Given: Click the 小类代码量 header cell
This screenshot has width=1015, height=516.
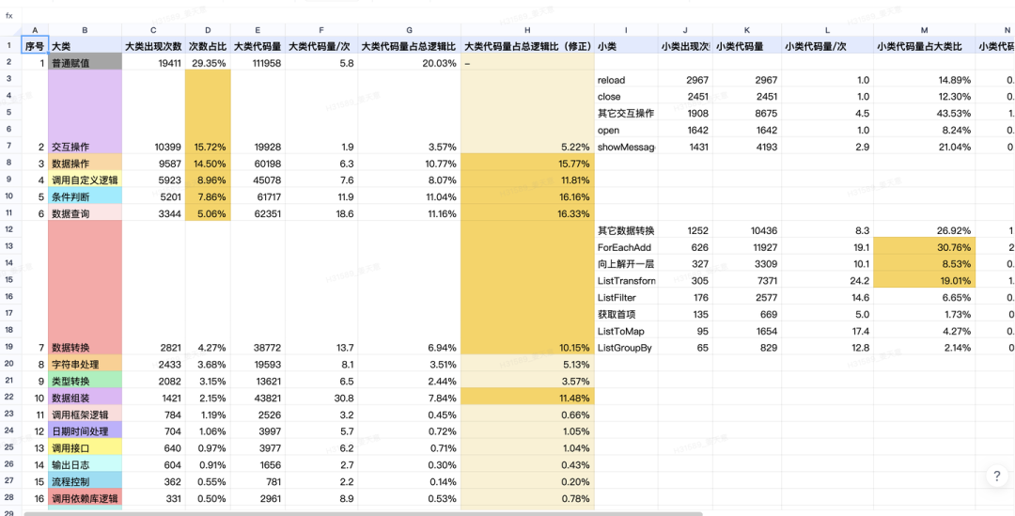Looking at the screenshot, I should [746, 46].
